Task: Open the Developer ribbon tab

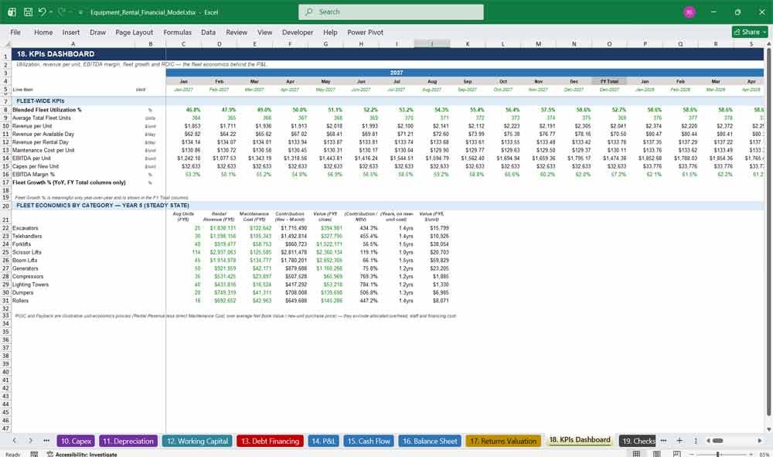Action: [298, 32]
